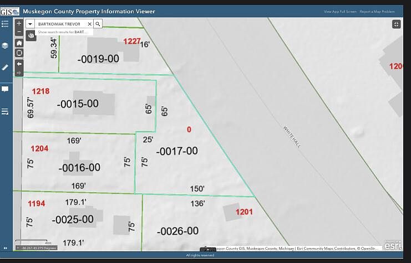Open the Layers list panel
The width and height of the screenshot is (411, 263).
[6, 45]
